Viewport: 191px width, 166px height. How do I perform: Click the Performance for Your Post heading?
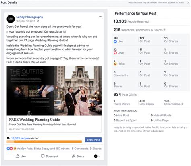(135, 13)
